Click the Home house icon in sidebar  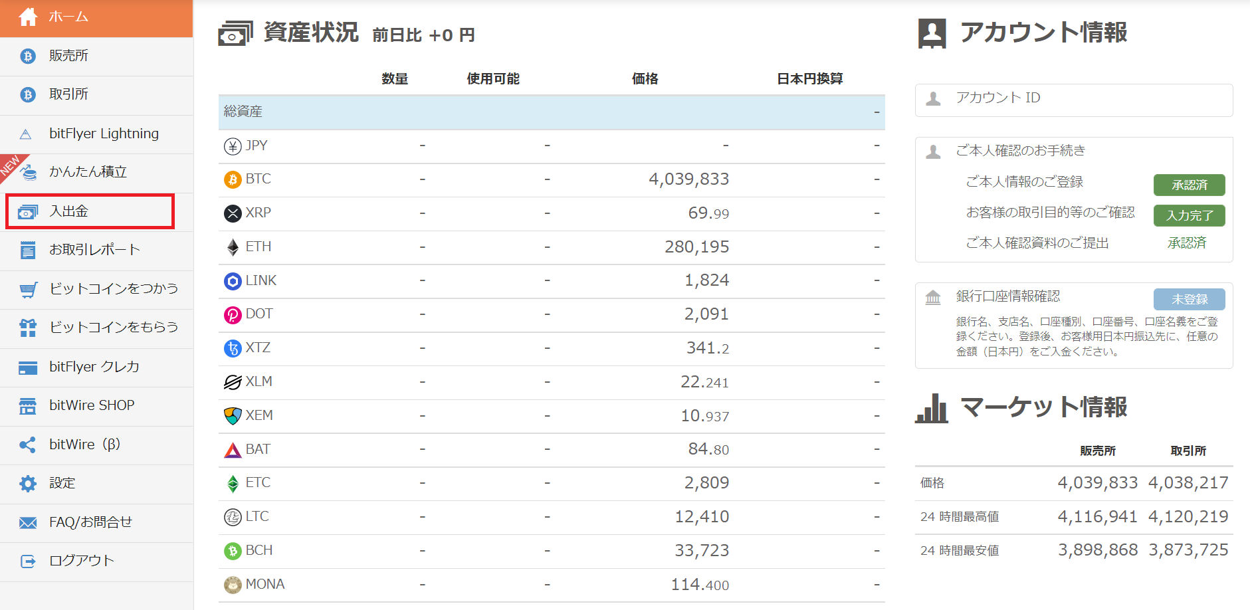[x=28, y=17]
